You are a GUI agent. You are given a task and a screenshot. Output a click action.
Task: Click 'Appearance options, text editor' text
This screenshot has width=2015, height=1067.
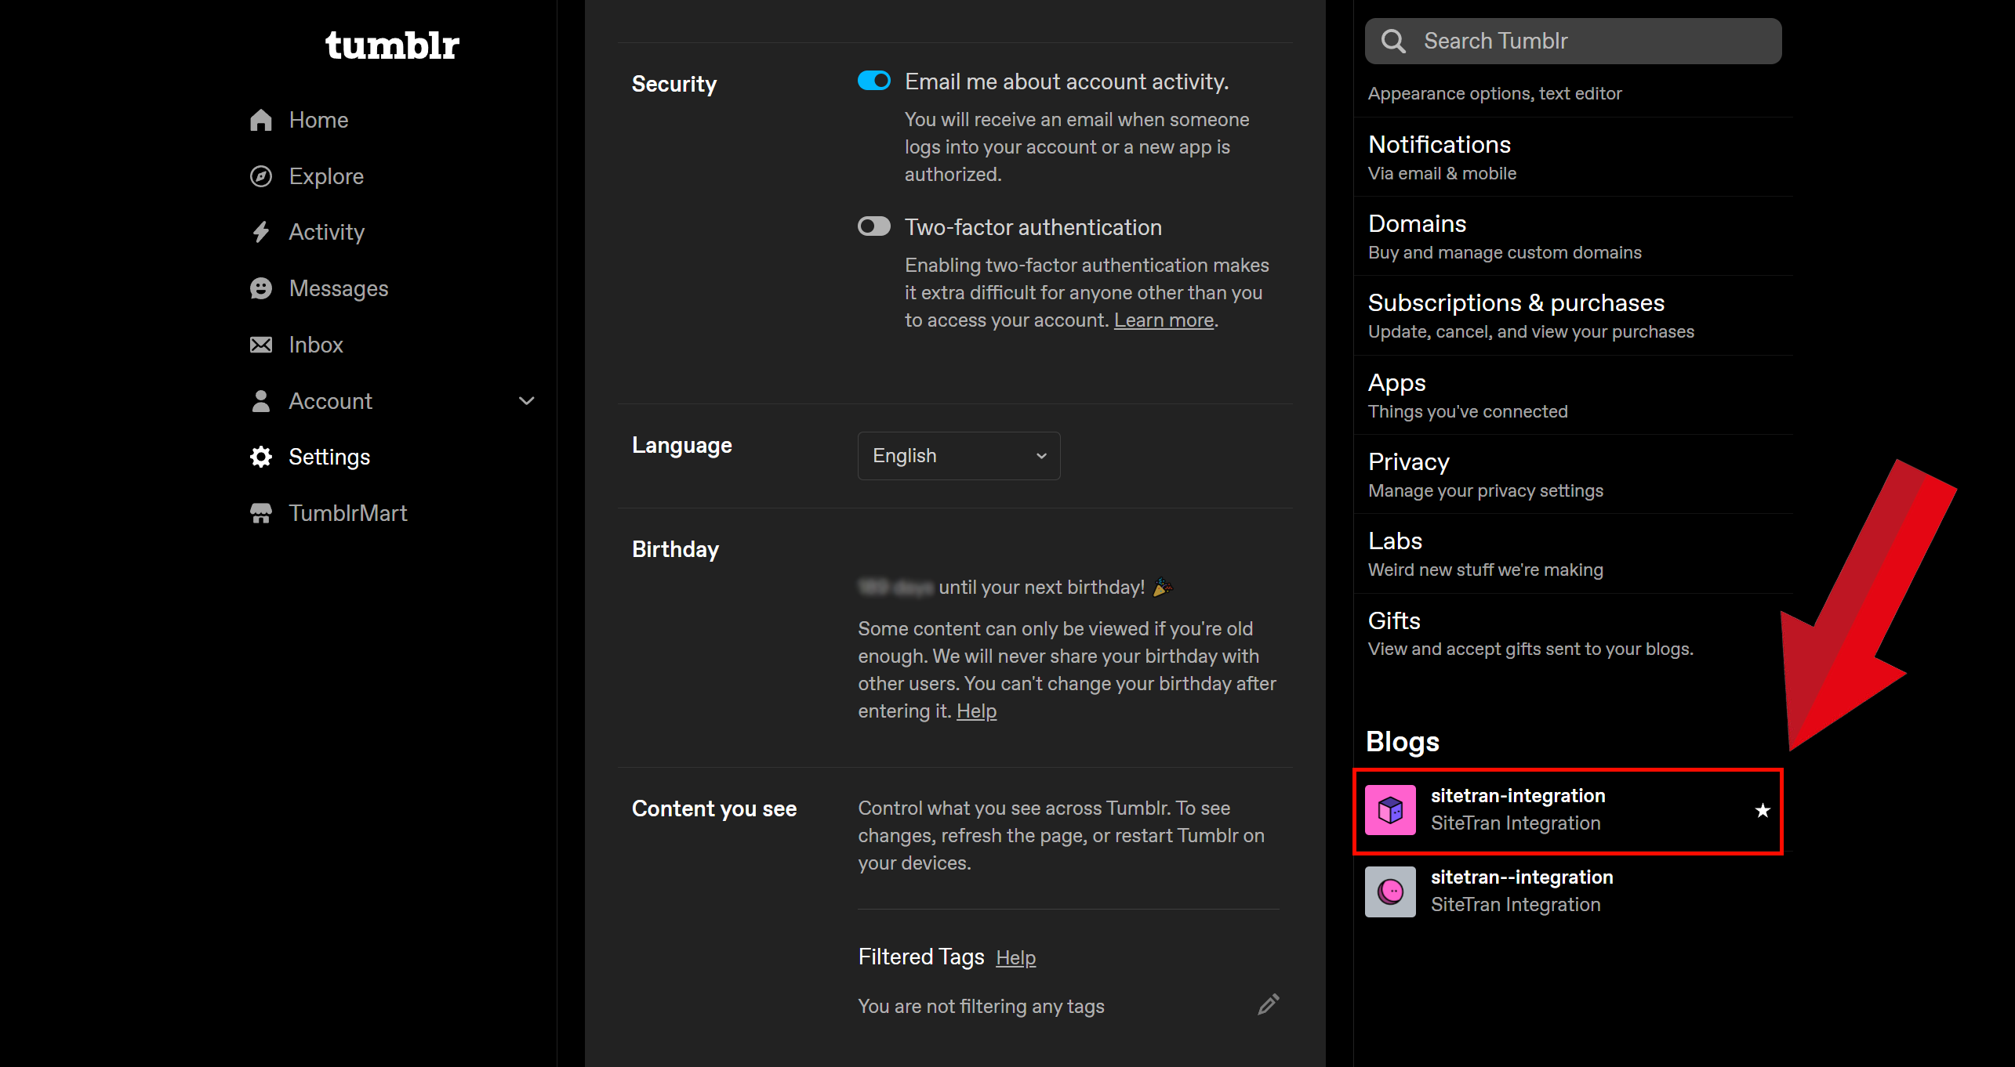(x=1494, y=93)
